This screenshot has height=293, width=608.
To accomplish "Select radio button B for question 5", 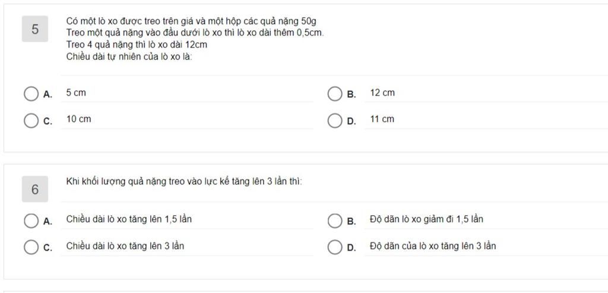I will 335,94.
